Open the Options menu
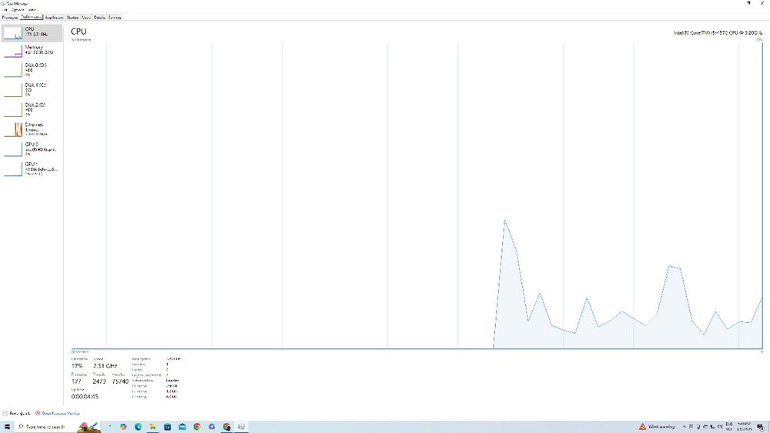This screenshot has width=770, height=433. 18,10
